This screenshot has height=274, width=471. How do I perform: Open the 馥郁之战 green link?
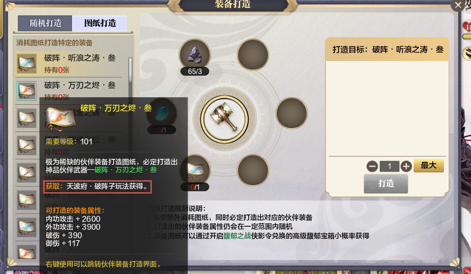point(237,236)
